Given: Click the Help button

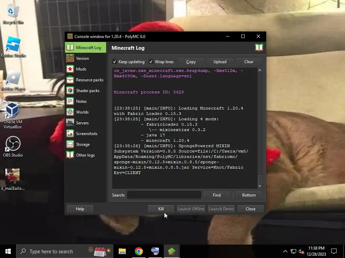Looking at the screenshot, I should point(80,209).
